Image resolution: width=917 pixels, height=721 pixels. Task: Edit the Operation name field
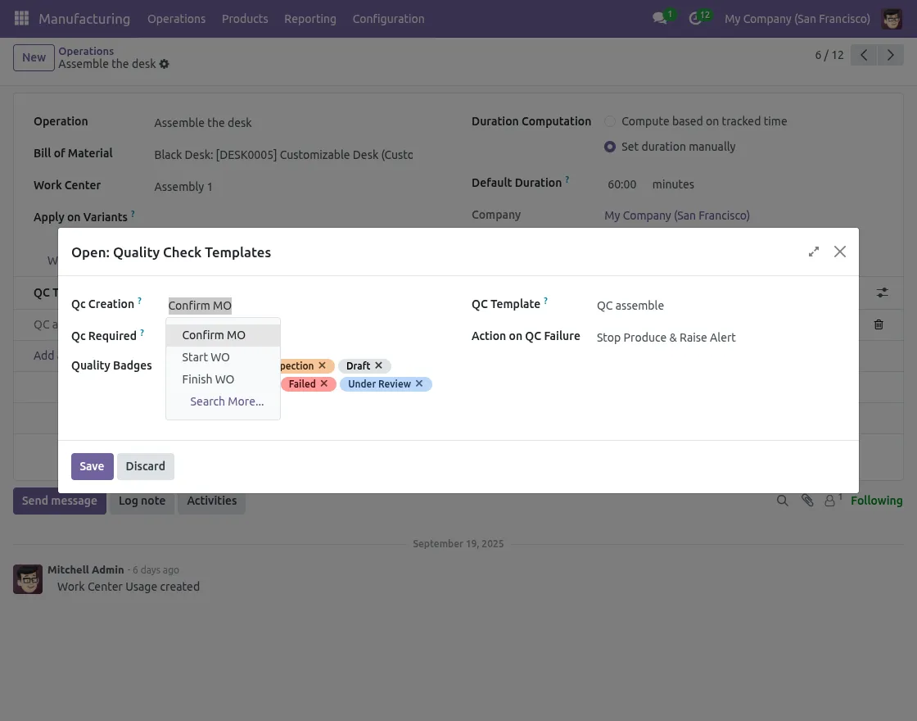coord(283,123)
